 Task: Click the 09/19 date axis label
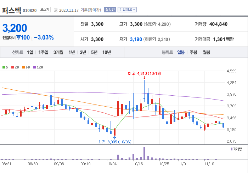pos(85,164)
